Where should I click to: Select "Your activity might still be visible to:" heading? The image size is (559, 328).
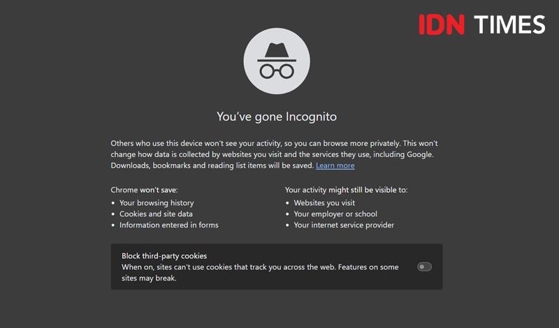coord(346,191)
